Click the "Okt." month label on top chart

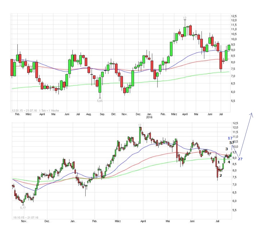[x=114, y=114]
